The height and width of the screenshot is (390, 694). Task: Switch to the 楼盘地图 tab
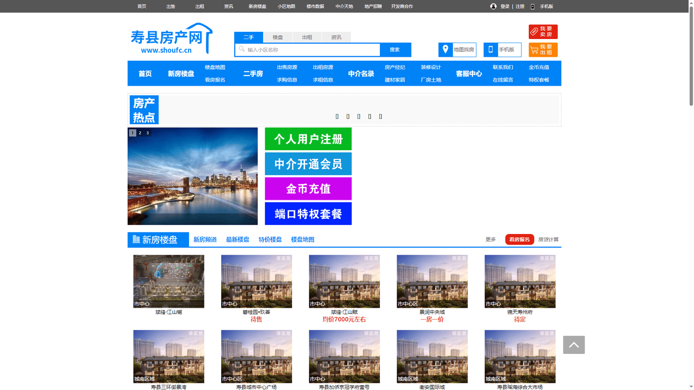coord(303,239)
